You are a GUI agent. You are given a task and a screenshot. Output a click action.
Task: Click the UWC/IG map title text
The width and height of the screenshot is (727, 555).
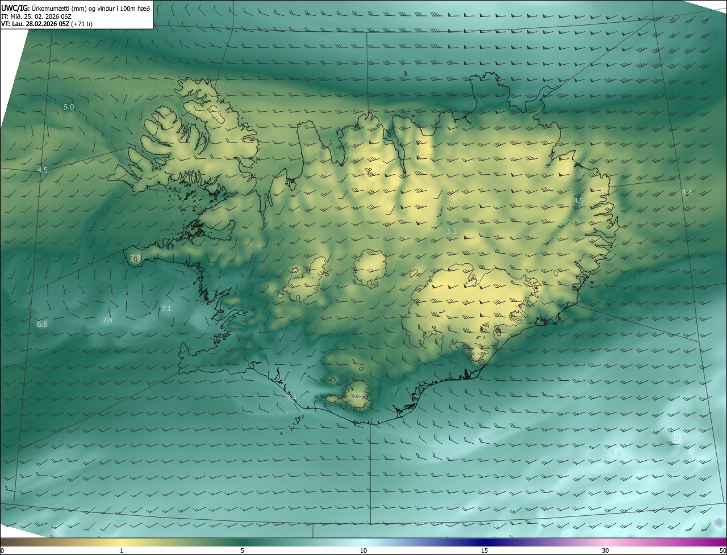(x=15, y=9)
